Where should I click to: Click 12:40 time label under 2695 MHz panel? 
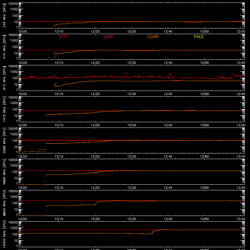pos(168,157)
